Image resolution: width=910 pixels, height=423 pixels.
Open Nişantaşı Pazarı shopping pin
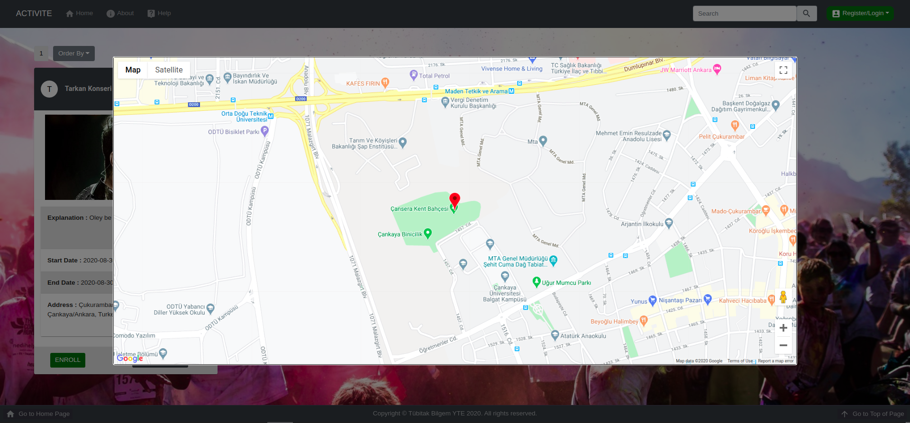click(x=708, y=299)
